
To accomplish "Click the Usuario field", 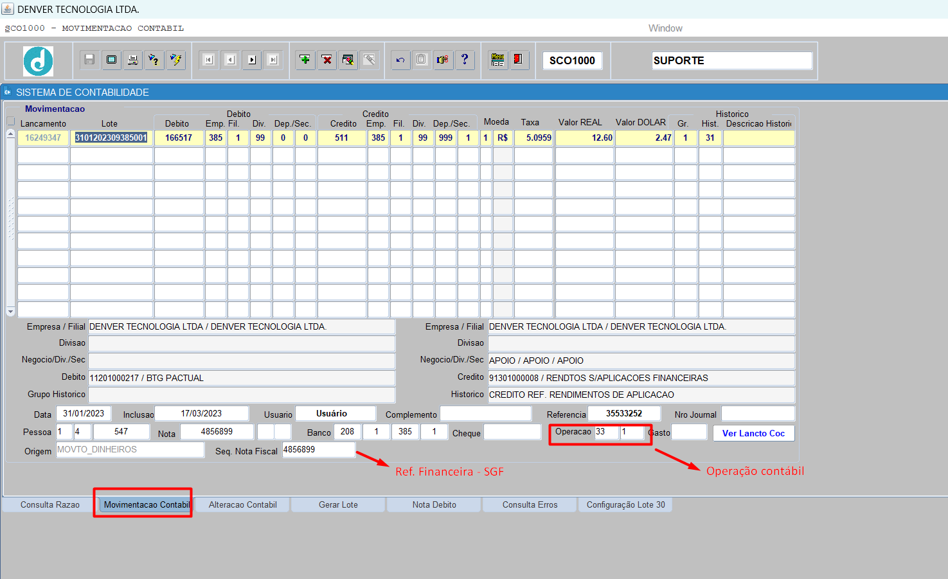I will click(x=335, y=413).
